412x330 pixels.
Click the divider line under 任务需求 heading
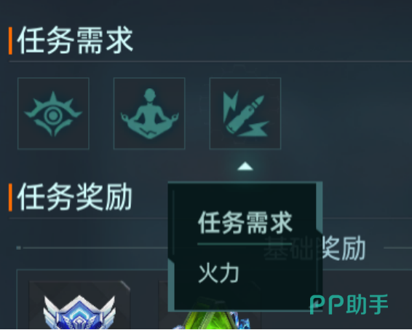click(210, 61)
